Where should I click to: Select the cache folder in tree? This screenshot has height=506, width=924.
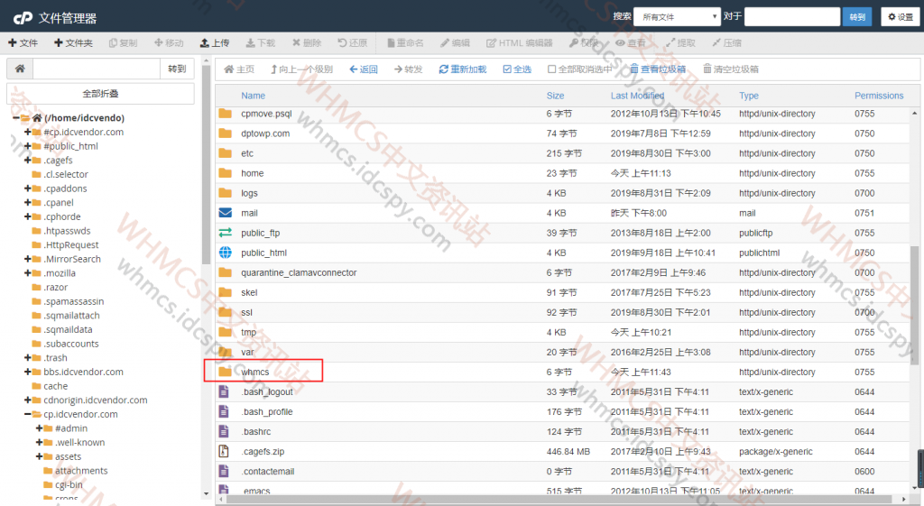[55, 386]
